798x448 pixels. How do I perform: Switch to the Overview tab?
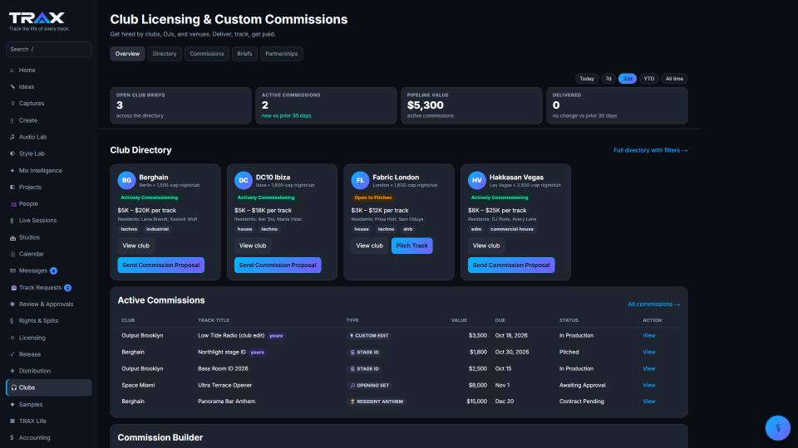tap(127, 54)
